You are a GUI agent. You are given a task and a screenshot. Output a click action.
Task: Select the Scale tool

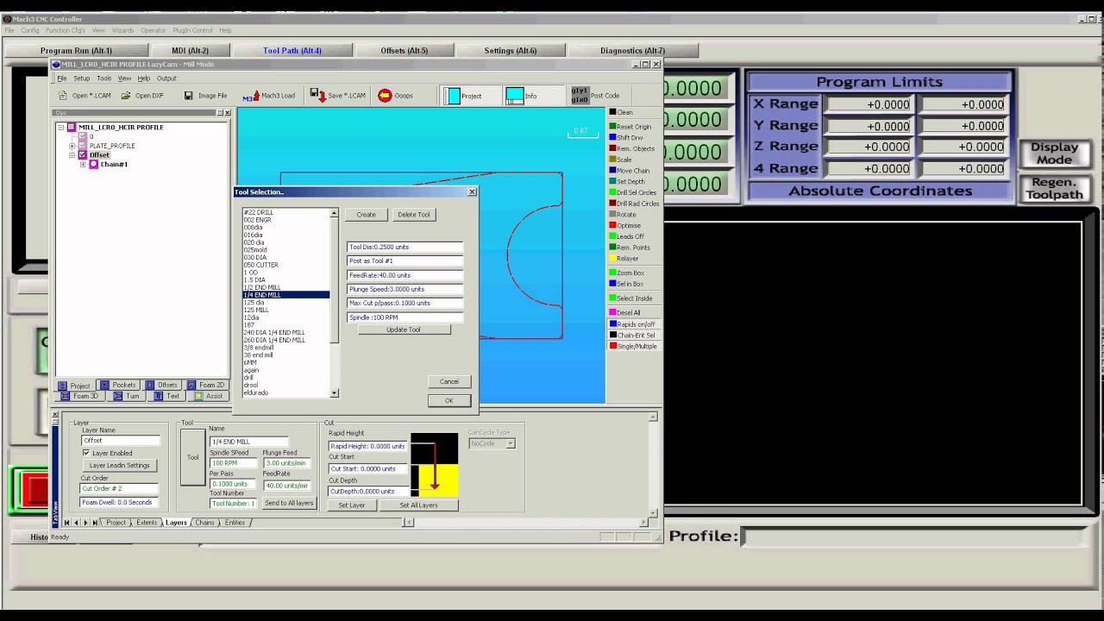pos(621,160)
